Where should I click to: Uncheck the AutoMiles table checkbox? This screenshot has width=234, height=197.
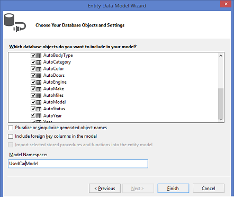coord(33,95)
